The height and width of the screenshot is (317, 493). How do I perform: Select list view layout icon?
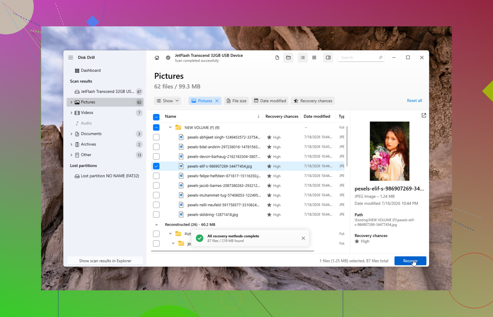[303, 57]
